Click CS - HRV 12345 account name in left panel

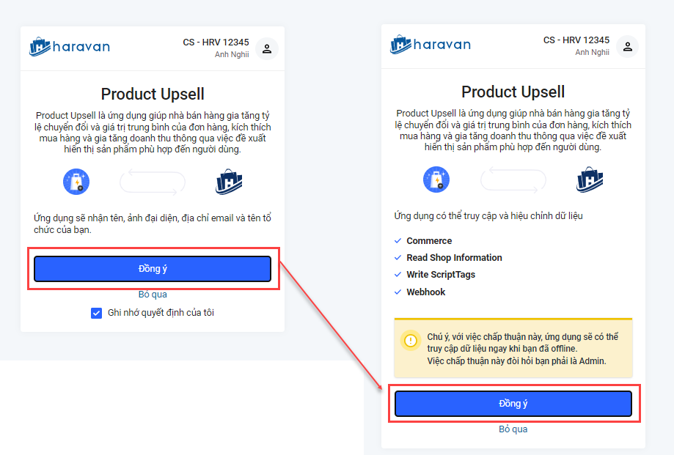(x=216, y=42)
